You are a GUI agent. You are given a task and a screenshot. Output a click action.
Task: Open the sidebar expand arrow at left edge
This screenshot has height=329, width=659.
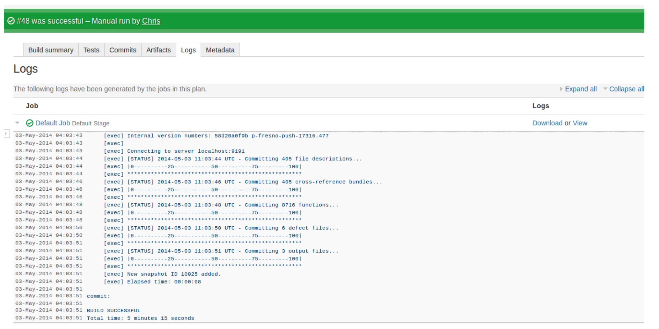[x=6, y=133]
